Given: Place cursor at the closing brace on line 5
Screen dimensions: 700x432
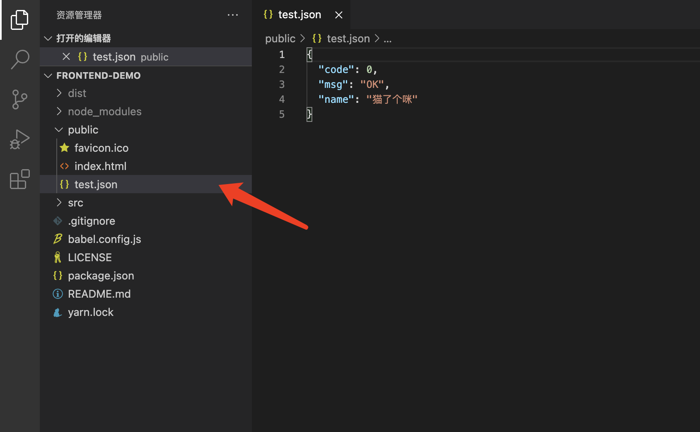Looking at the screenshot, I should pyautogui.click(x=309, y=114).
